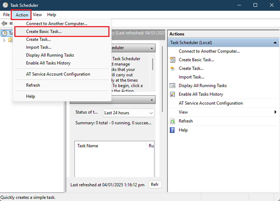Click Create Task icon in Actions pane
Viewport: 280px width, 201px height.
pyautogui.click(x=172, y=68)
